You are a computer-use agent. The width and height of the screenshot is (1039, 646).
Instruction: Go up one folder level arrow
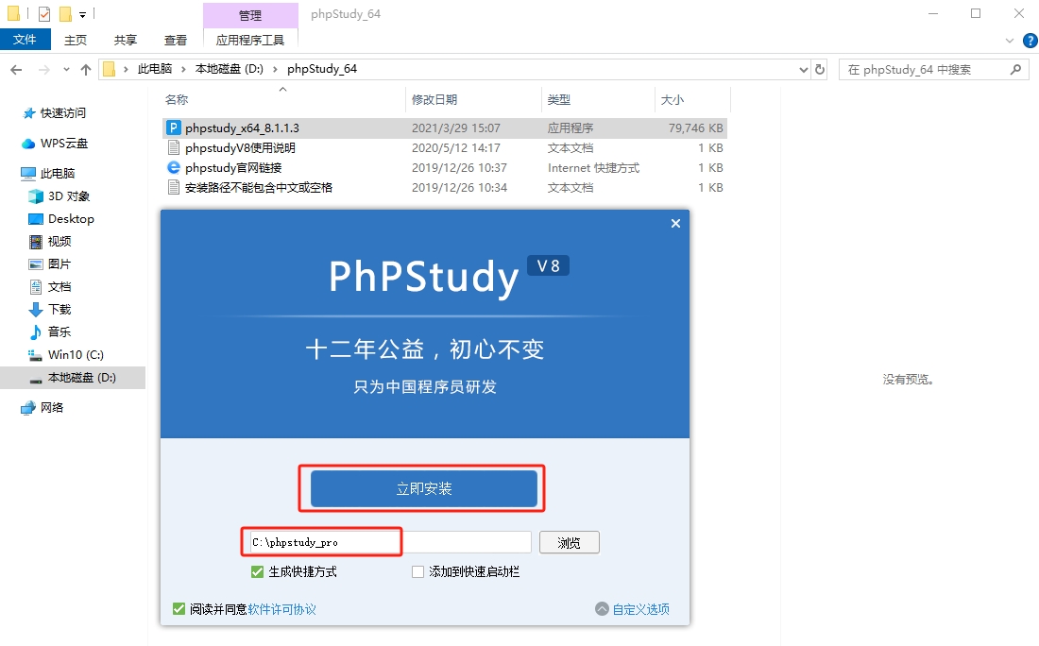tap(85, 70)
